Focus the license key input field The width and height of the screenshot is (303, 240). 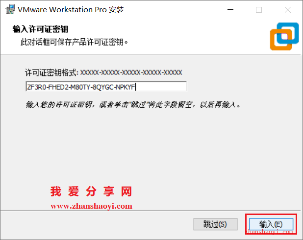(x=106, y=86)
